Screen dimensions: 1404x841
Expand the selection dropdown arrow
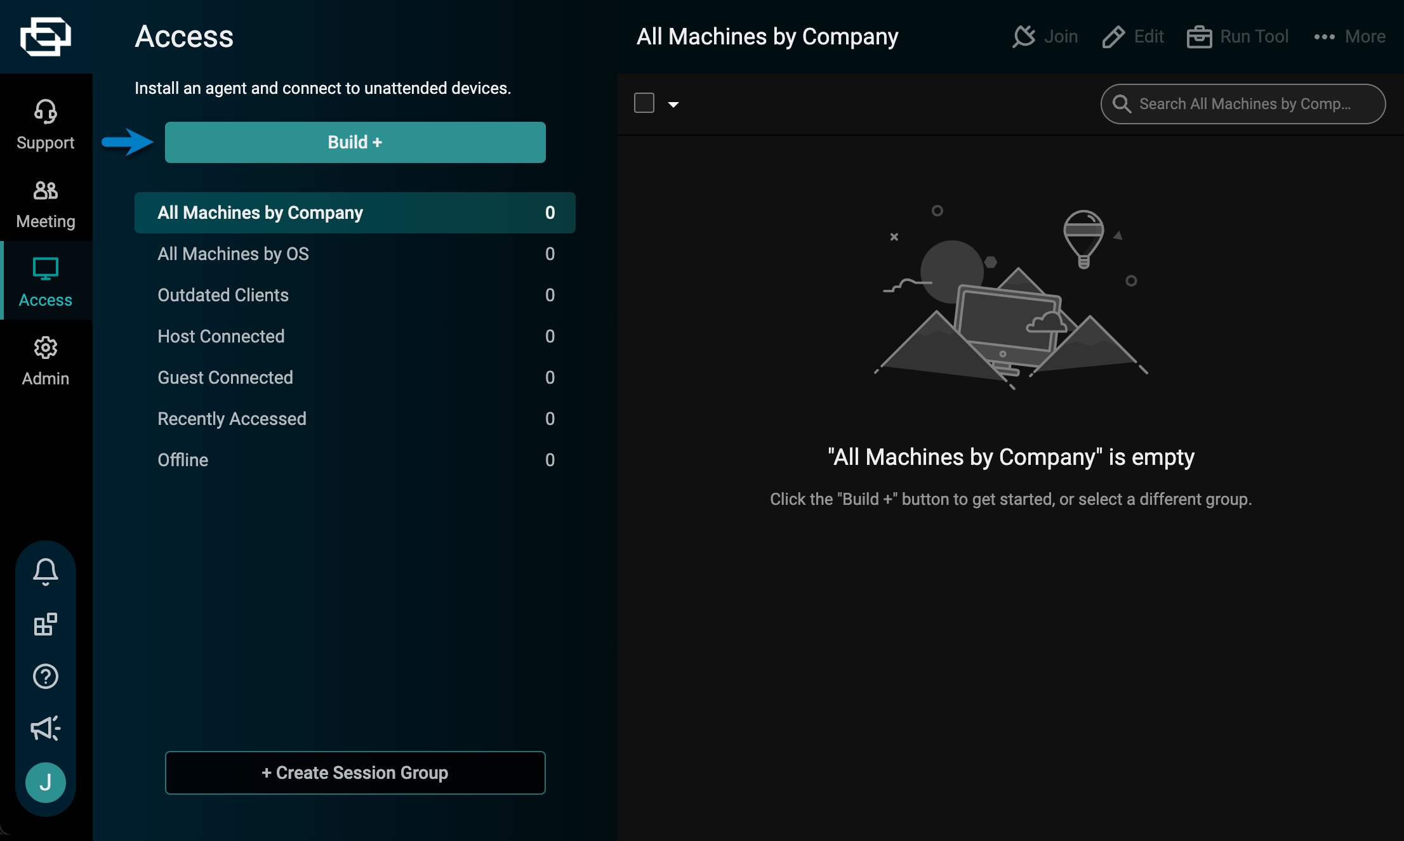(673, 105)
